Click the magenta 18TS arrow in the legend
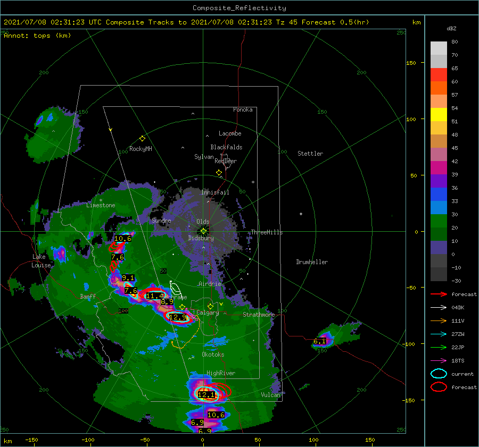The width and height of the screenshot is (479, 447). point(439,361)
